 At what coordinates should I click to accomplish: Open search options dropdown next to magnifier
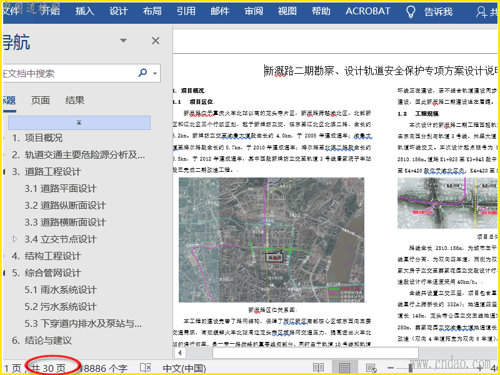pos(154,73)
